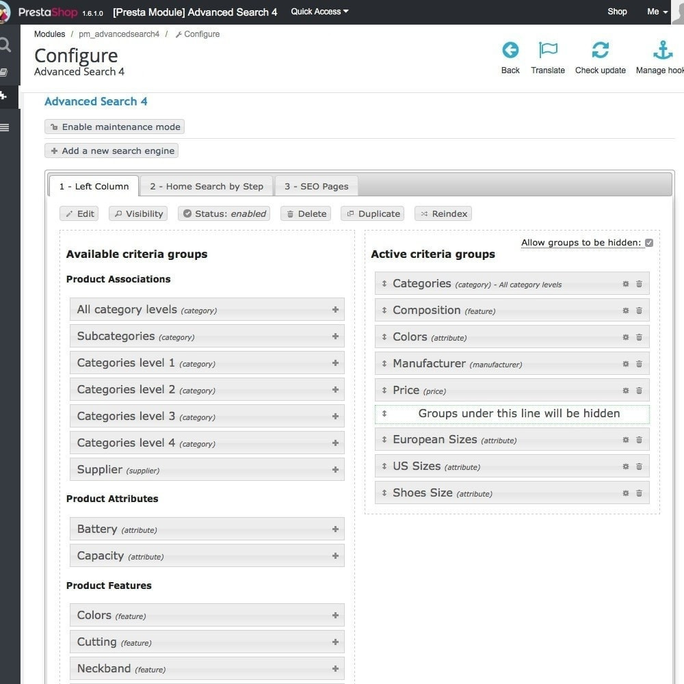The image size is (684, 684).
Task: Click the Delete search engine button
Action: pos(306,213)
